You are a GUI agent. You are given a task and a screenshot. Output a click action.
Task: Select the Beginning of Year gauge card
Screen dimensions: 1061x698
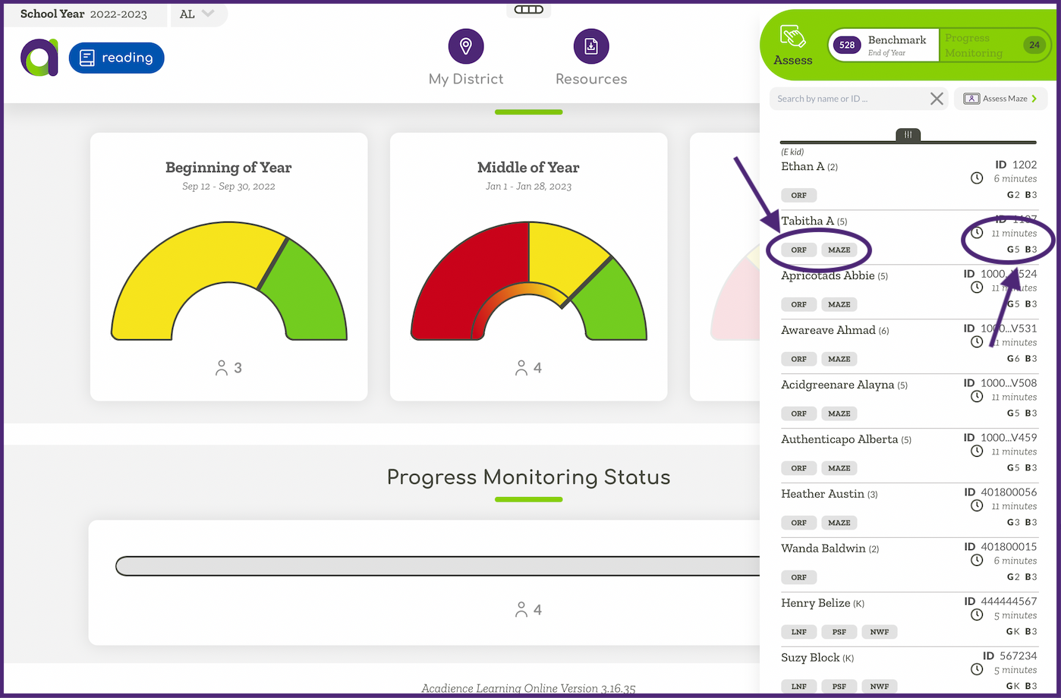(228, 267)
